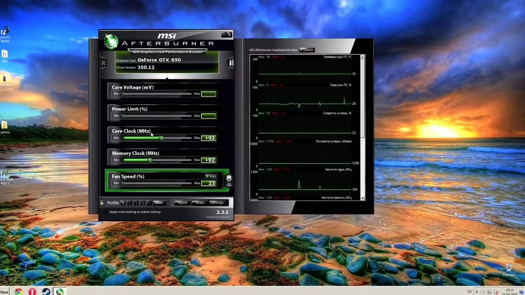Click the Core Clock +92 value field
This screenshot has width=525, height=295.
point(209,138)
